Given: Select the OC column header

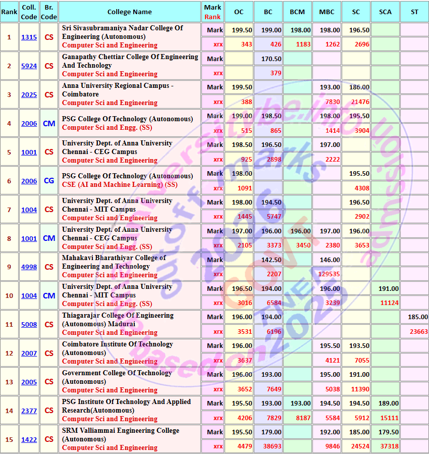Looking at the screenshot, I should pyautogui.click(x=239, y=12).
